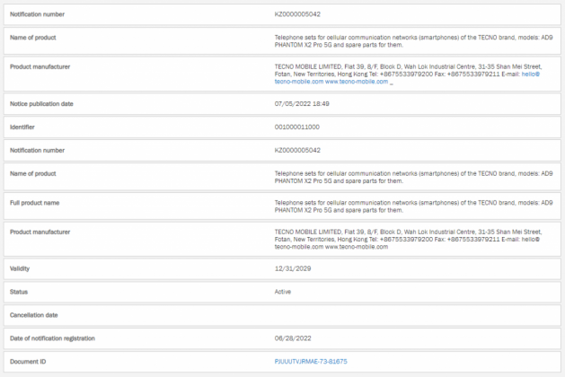This screenshot has width=565, height=377.
Task: Open the Document ID link PJUUUTVJRMAE-73-81675
Action: coord(310,361)
